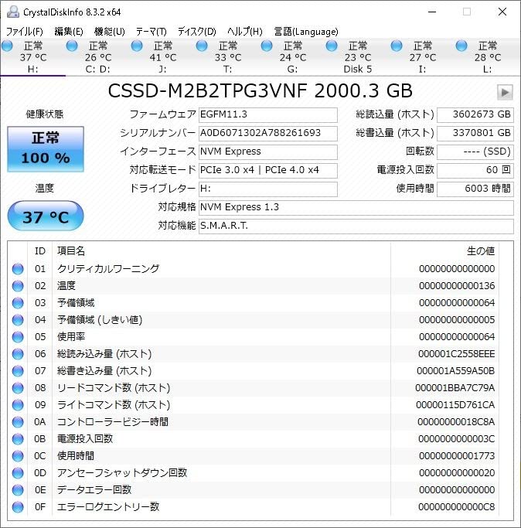Click the next disk arrow button
The width and height of the screenshot is (521, 528).
[x=505, y=92]
